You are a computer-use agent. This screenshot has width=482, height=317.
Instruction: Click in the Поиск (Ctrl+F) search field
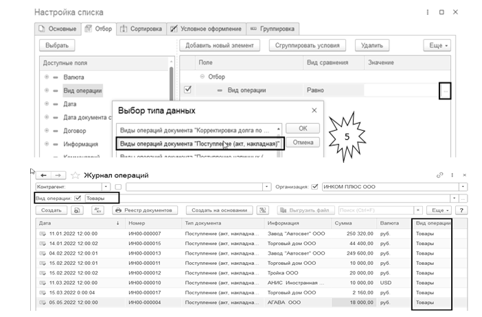coord(376,210)
